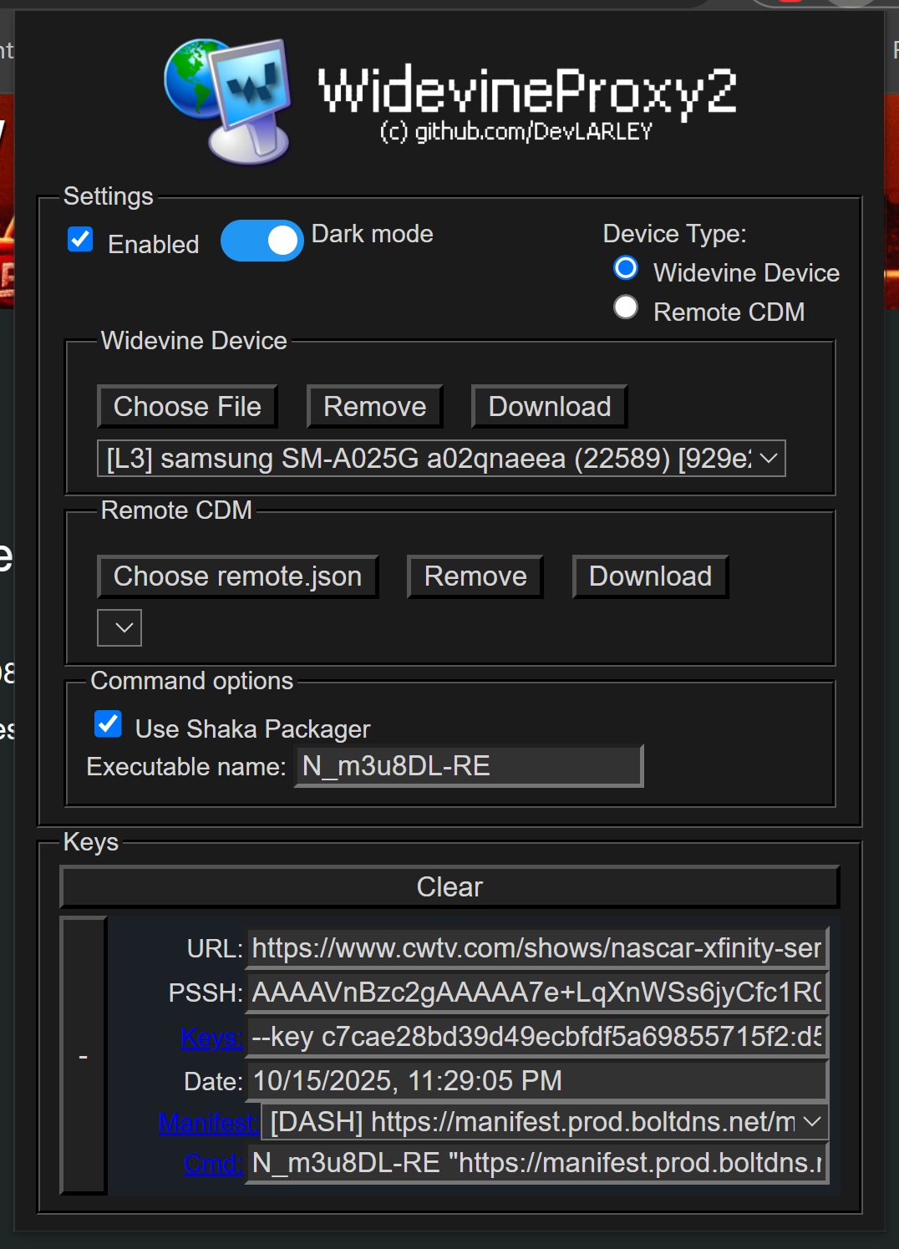Image resolution: width=899 pixels, height=1249 pixels.
Task: Click the Cmd link label
Action: point(213,1163)
